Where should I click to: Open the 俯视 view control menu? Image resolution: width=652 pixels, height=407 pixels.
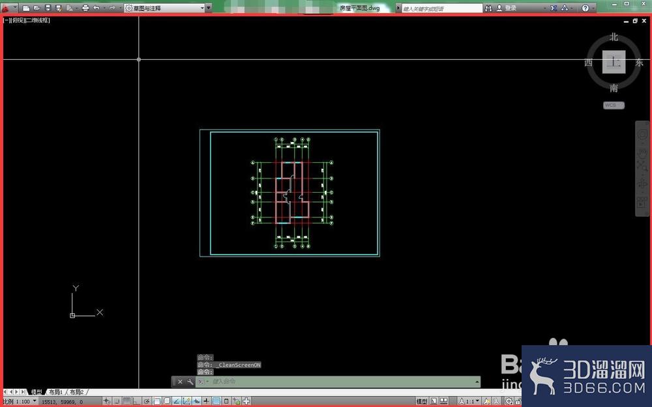point(17,20)
